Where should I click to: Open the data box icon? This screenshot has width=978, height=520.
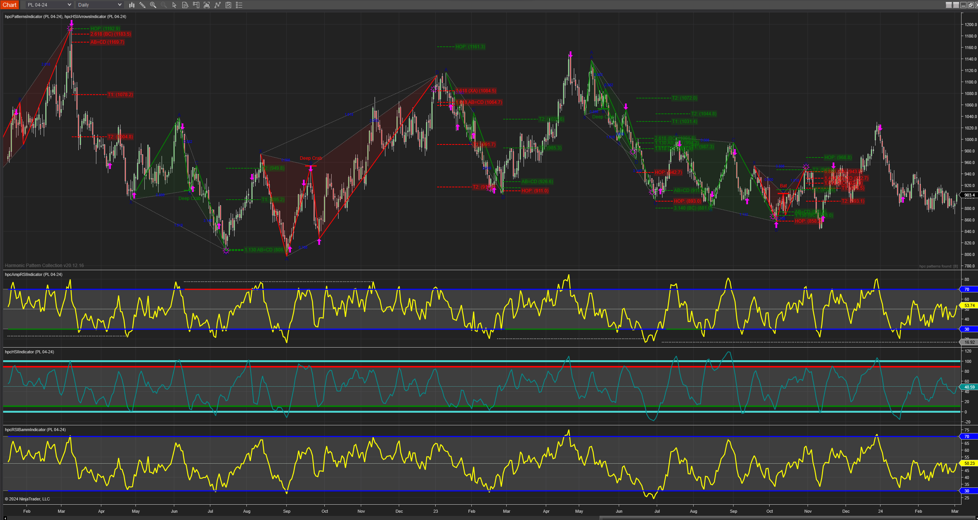(185, 5)
